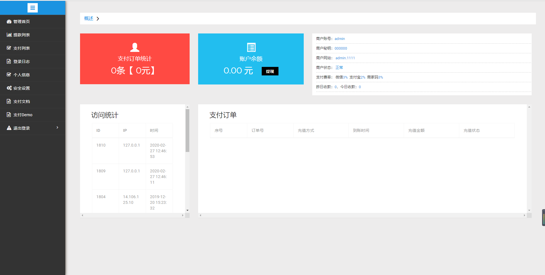Click the document icon beside 登录日志

click(9, 62)
